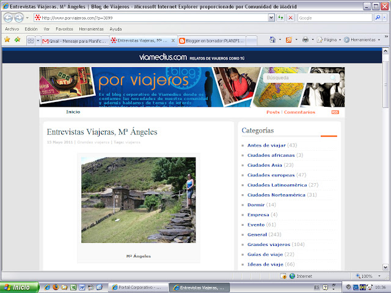This screenshot has height=293, width=391.
Task: Click the Print icon
Action: [305, 40]
